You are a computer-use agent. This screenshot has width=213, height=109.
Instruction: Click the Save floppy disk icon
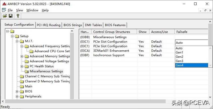click(11, 16)
